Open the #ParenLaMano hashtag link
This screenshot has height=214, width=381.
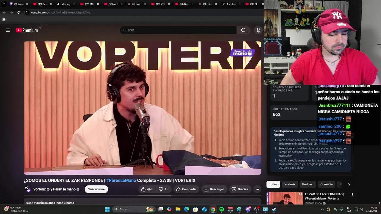click(x=121, y=180)
